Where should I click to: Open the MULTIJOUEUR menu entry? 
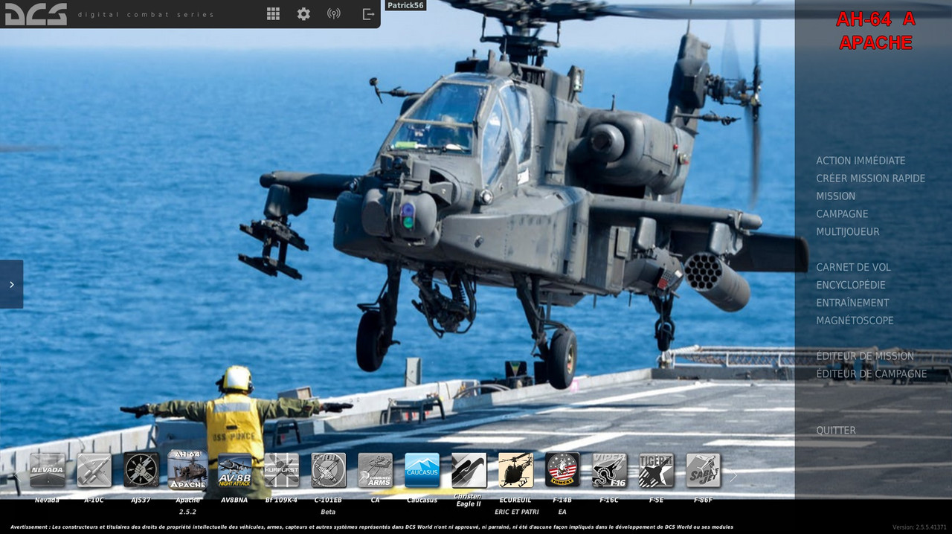[x=848, y=232]
